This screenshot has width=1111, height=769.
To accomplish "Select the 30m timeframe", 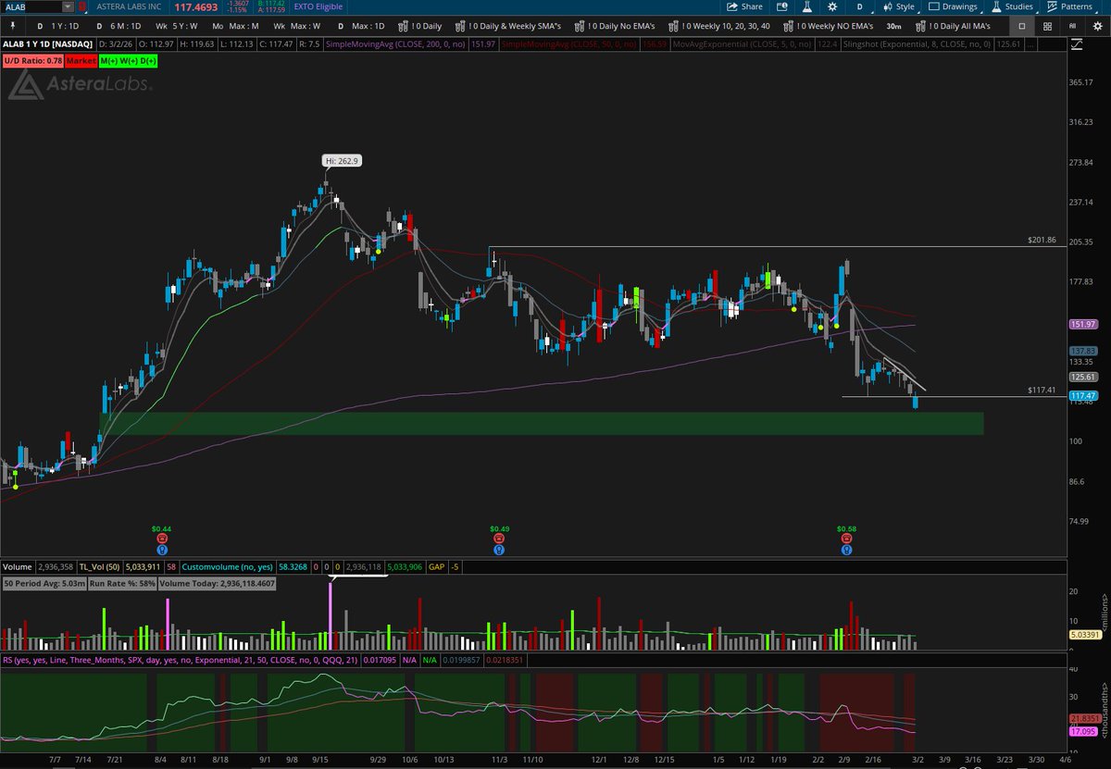I will [893, 26].
